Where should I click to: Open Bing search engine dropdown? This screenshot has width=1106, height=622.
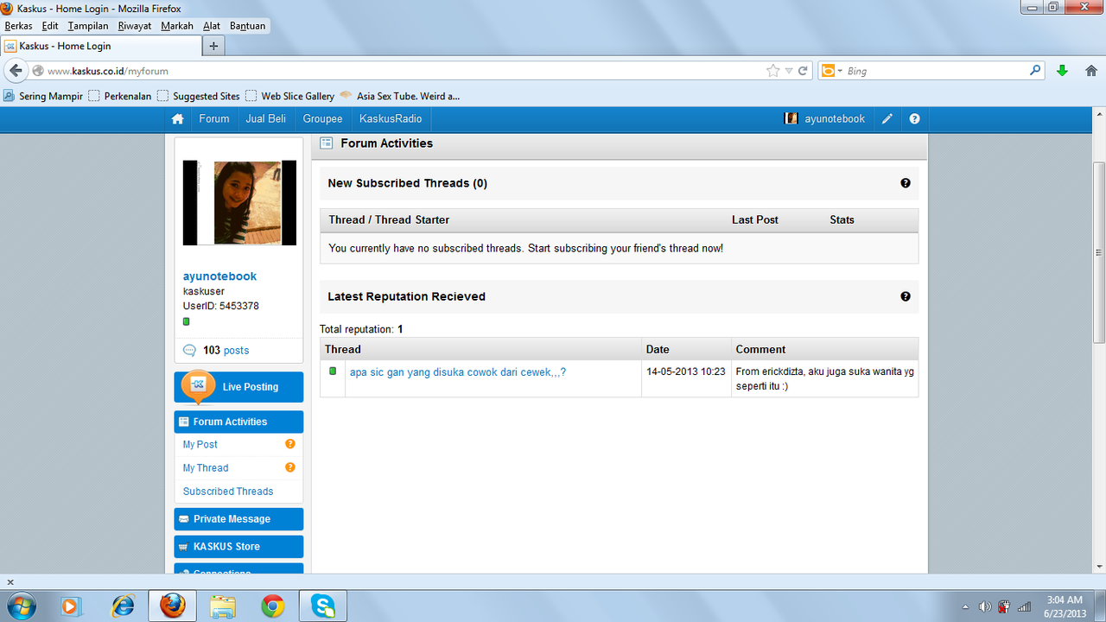click(839, 71)
